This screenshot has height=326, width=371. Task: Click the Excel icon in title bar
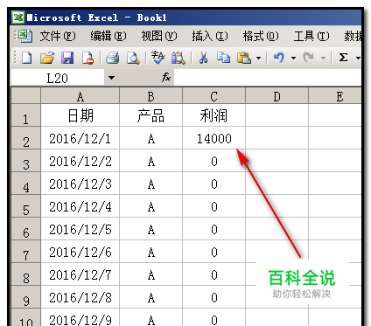pyautogui.click(x=18, y=17)
